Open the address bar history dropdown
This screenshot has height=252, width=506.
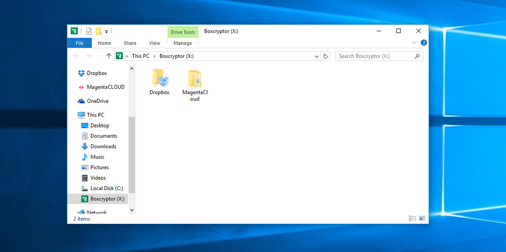317,56
